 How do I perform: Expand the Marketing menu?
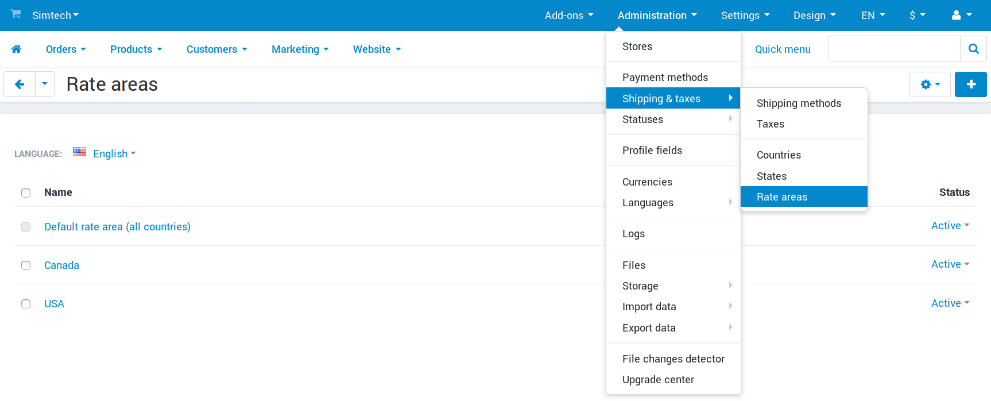[300, 49]
